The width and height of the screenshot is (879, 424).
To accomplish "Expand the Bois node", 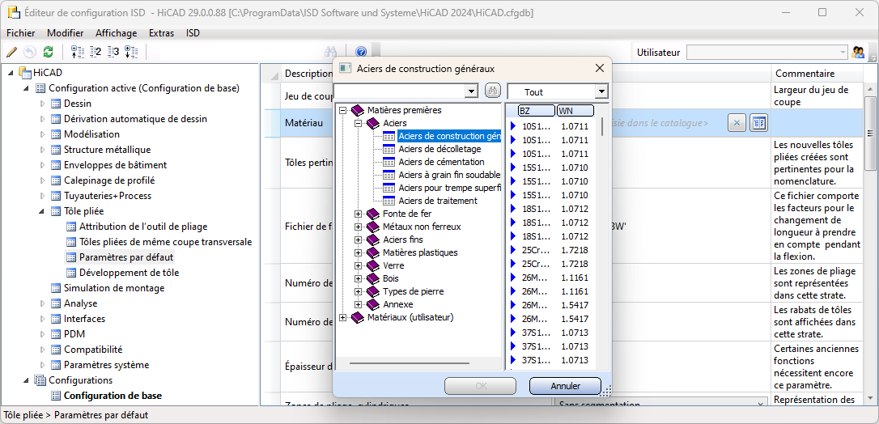I will click(x=359, y=278).
